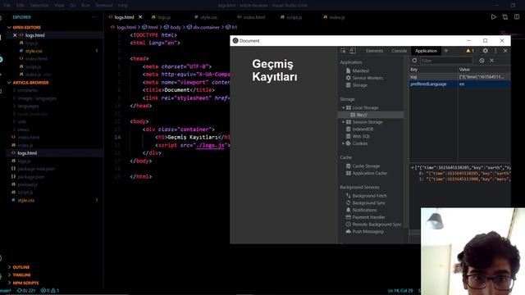
Task: Run code using the play icon in the VS Code editor
Action: tap(494, 17)
